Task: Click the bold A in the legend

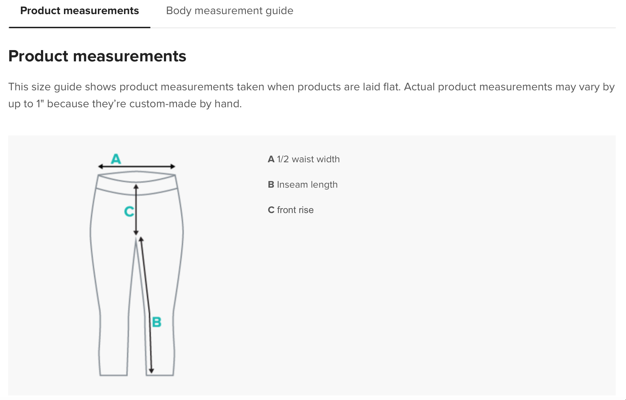Action: [x=271, y=159]
